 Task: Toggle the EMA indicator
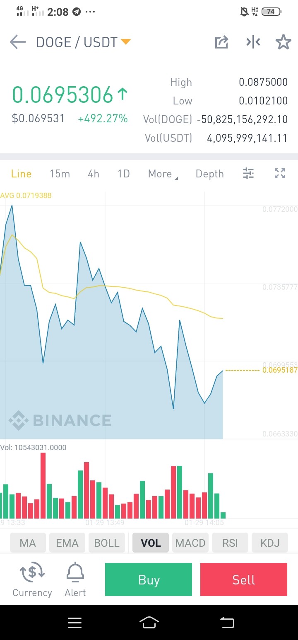pyautogui.click(x=67, y=543)
